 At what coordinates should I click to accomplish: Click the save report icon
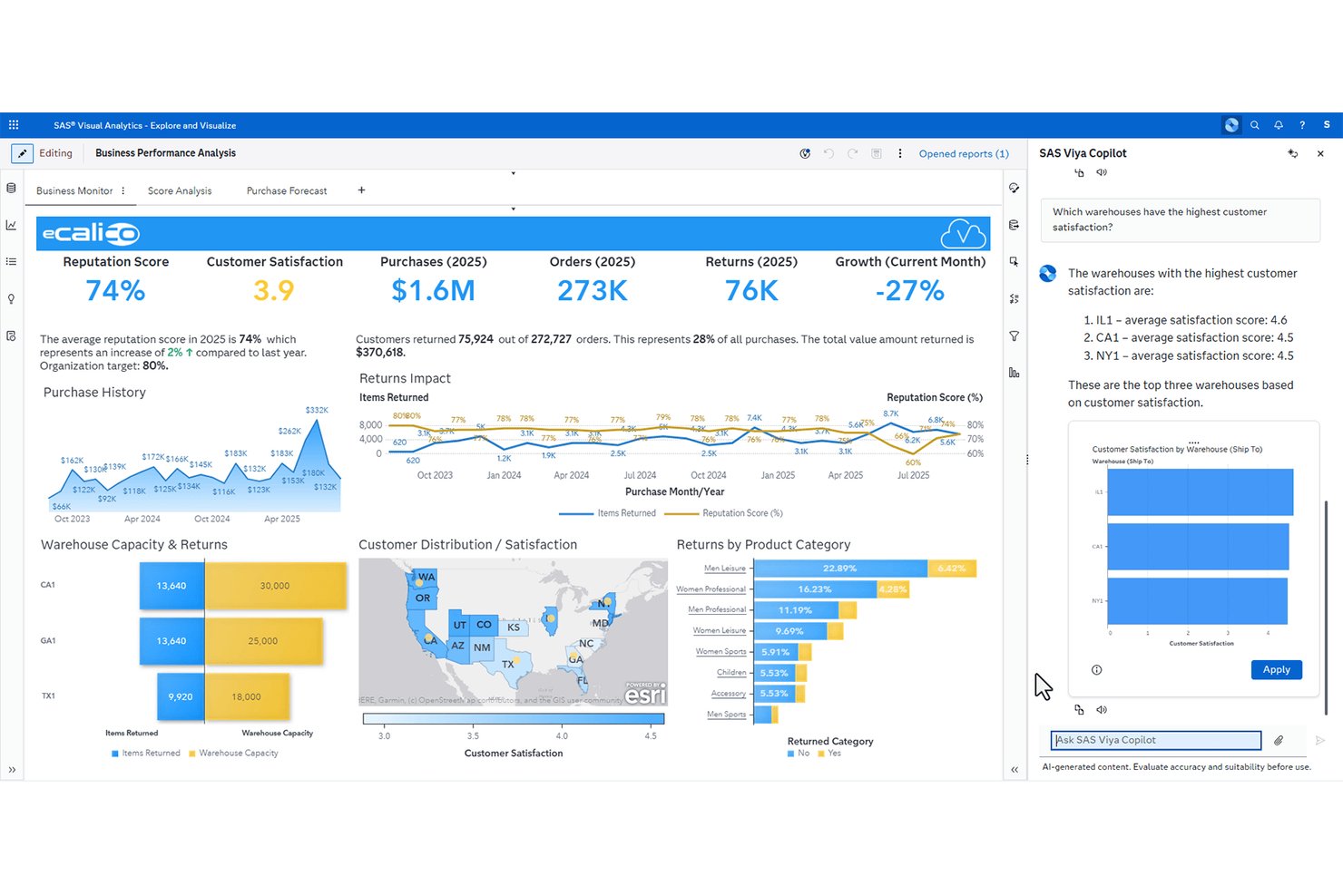tap(877, 153)
